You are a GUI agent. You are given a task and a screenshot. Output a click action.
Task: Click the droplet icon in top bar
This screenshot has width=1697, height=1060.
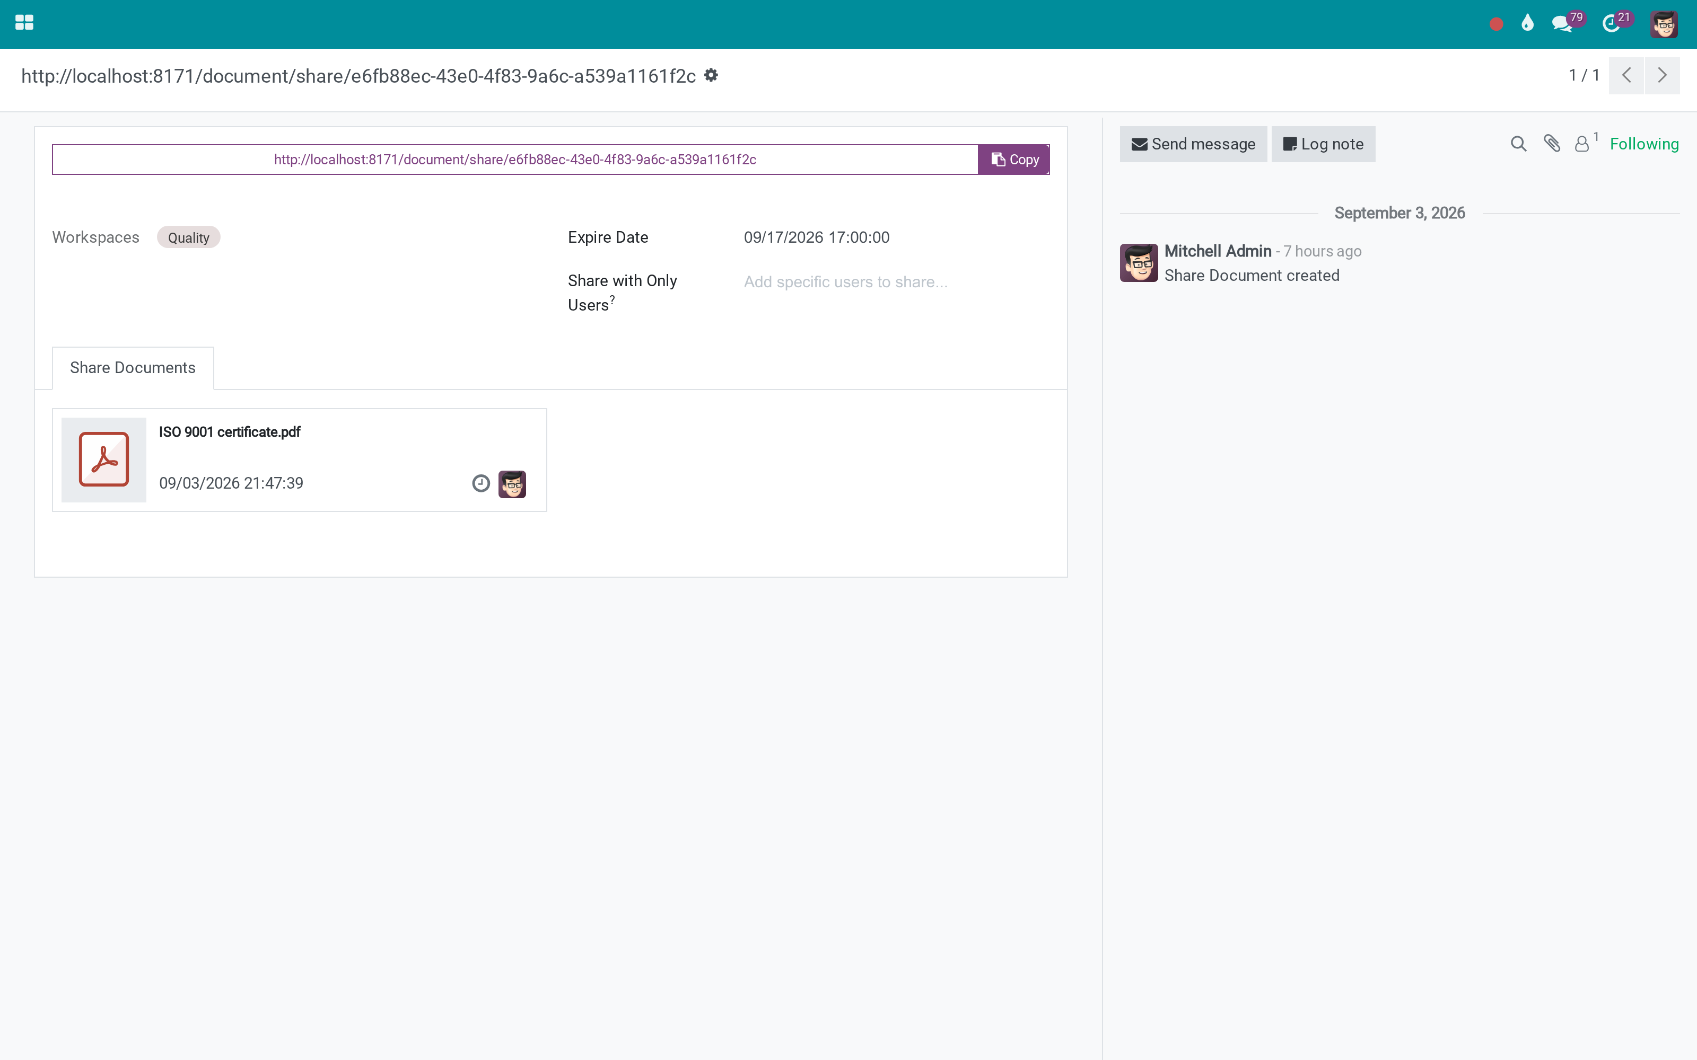[x=1527, y=24]
